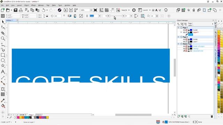Click the No Color swatch in document palette
The height and width of the screenshot is (125, 223).
coord(16,117)
